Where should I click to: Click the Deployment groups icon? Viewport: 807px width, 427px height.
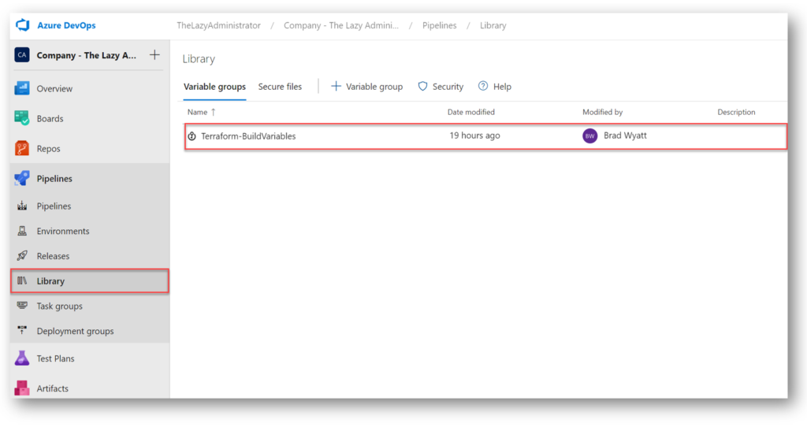tap(22, 331)
